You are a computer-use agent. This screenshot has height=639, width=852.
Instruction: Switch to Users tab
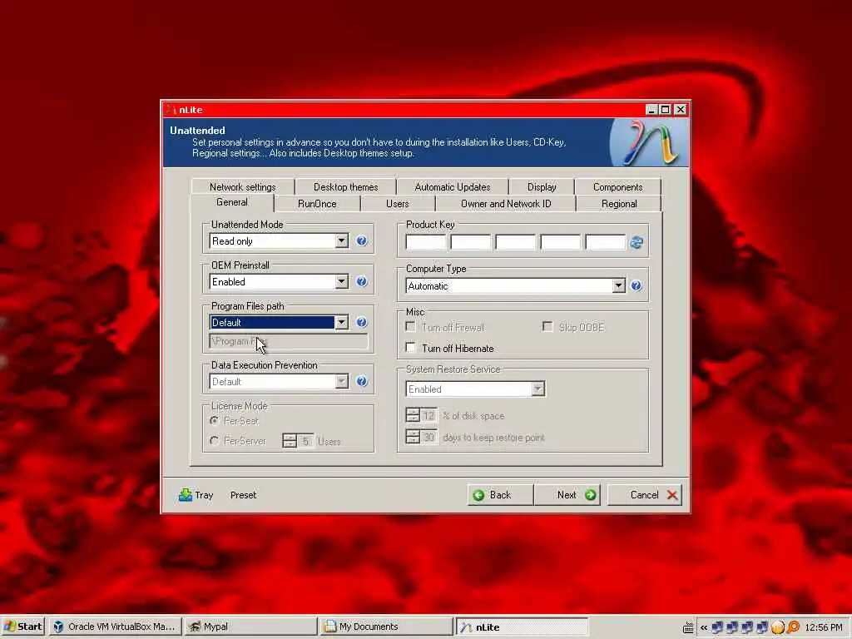[x=397, y=204]
